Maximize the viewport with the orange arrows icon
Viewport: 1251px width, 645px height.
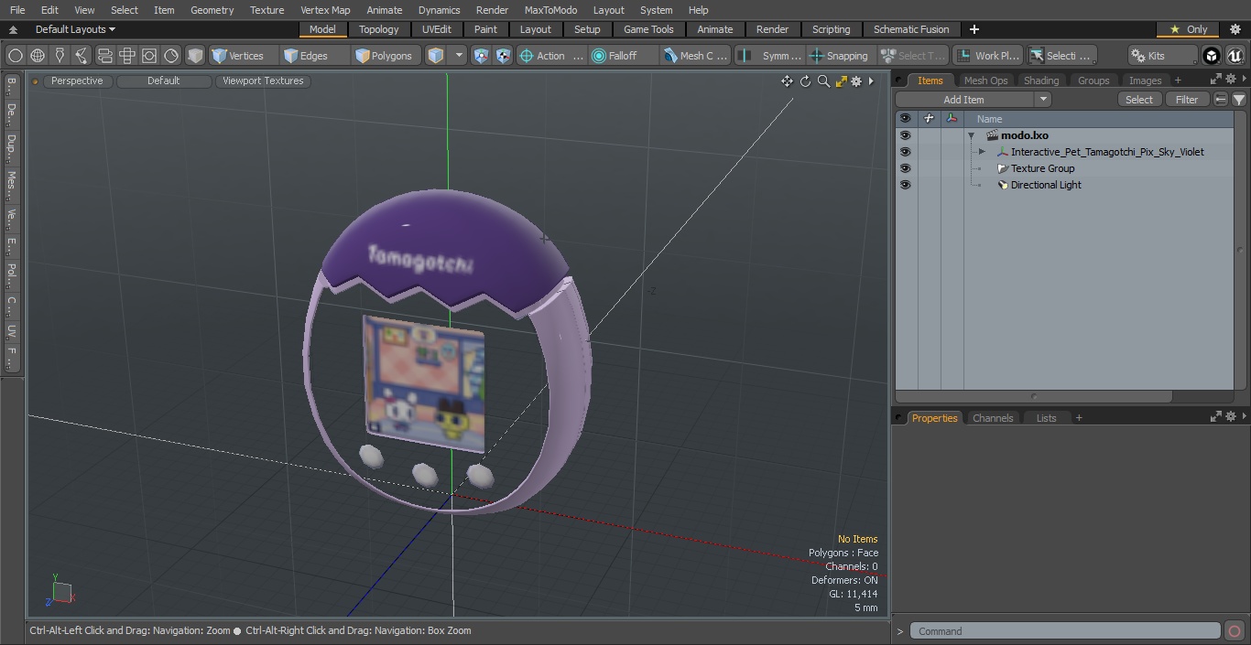coord(841,81)
